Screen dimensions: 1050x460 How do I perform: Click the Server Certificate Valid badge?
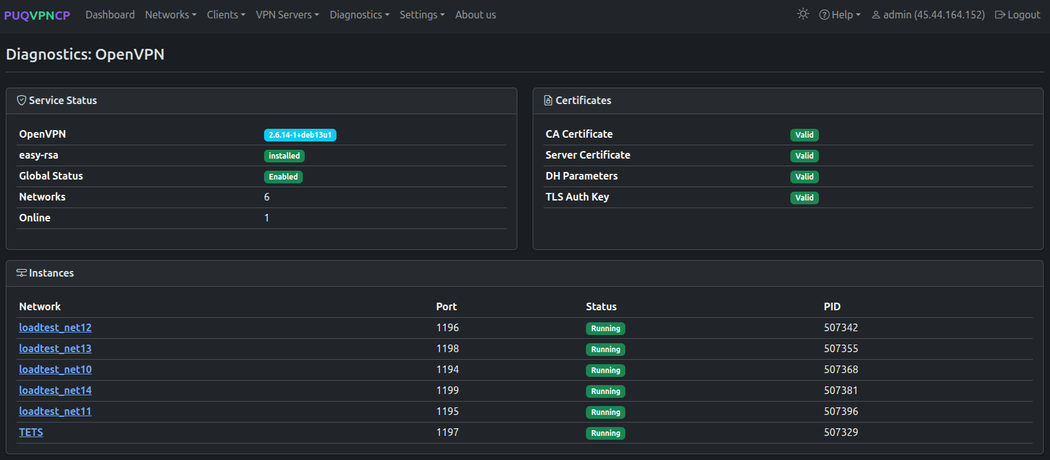pyautogui.click(x=804, y=155)
